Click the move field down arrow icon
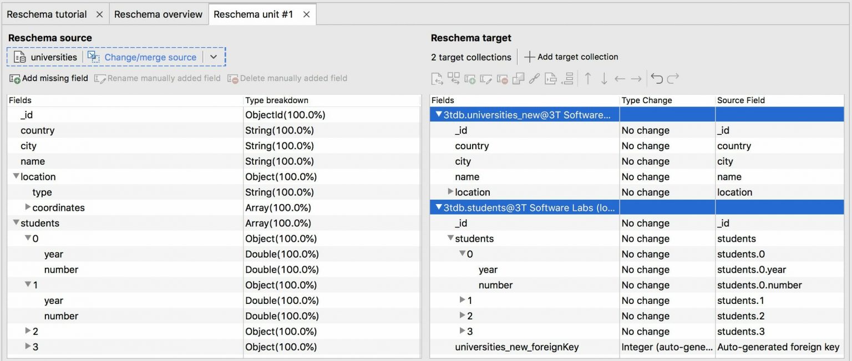Screen dimensions: 852x361 (604, 78)
